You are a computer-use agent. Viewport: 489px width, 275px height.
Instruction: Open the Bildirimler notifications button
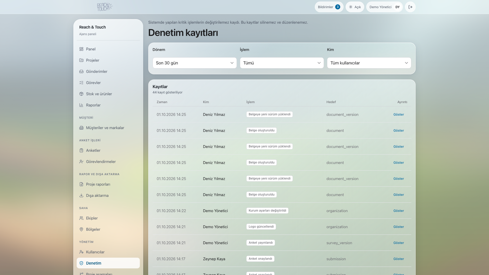[x=329, y=7]
